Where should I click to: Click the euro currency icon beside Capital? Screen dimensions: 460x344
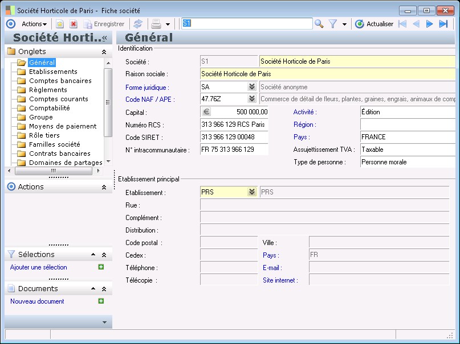[206, 112]
